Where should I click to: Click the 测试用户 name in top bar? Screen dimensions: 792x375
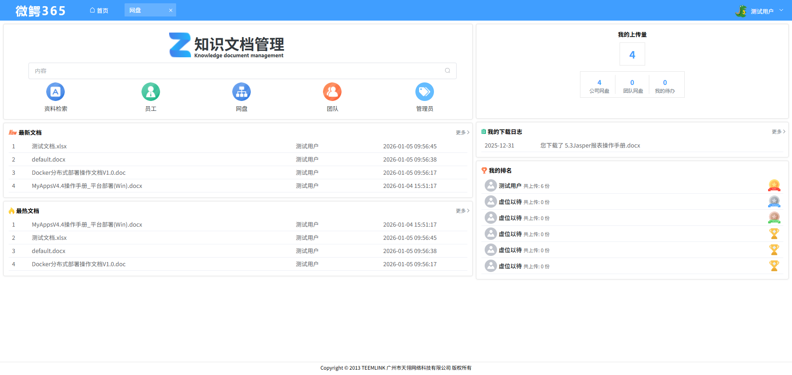[x=762, y=11]
